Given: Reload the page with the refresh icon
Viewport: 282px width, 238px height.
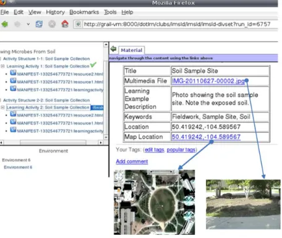Looking at the screenshot, I should pos(39,24).
